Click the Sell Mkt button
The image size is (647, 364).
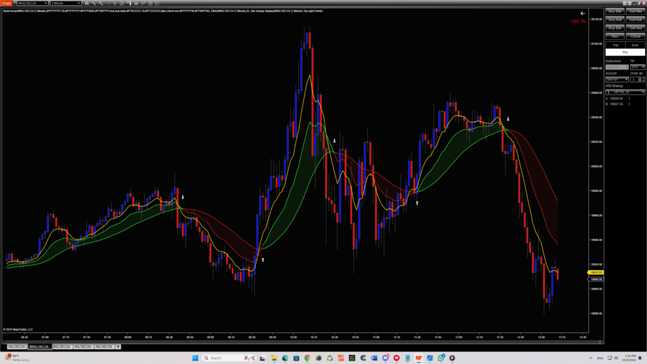635,11
